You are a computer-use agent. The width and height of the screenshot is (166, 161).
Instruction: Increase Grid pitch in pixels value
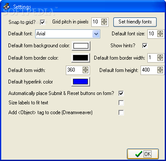(x=104, y=20)
